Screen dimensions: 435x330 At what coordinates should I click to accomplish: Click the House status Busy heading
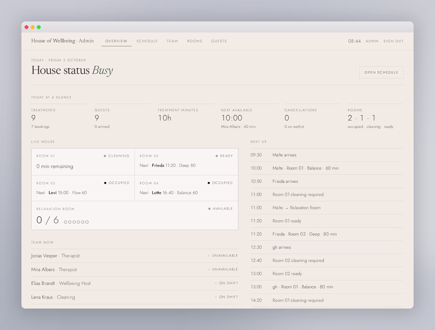pyautogui.click(x=72, y=70)
